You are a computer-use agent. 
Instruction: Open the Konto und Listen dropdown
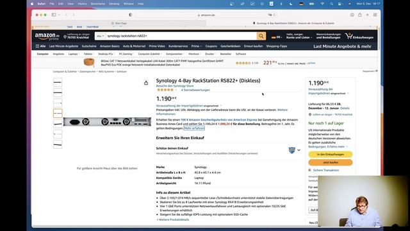click(x=299, y=36)
